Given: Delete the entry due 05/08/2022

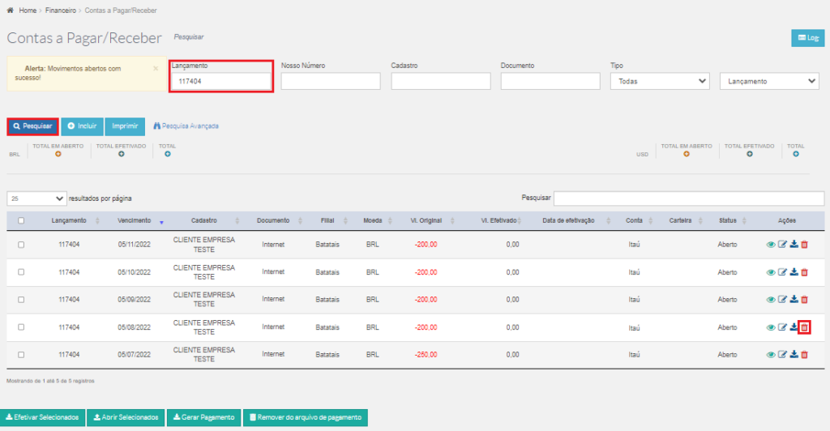Looking at the screenshot, I should (805, 327).
